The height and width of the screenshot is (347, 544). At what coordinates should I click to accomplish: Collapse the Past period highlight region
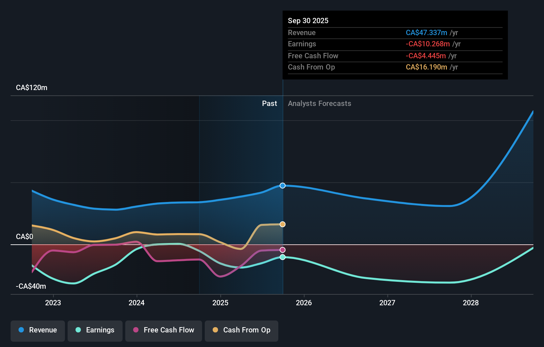(x=269, y=104)
